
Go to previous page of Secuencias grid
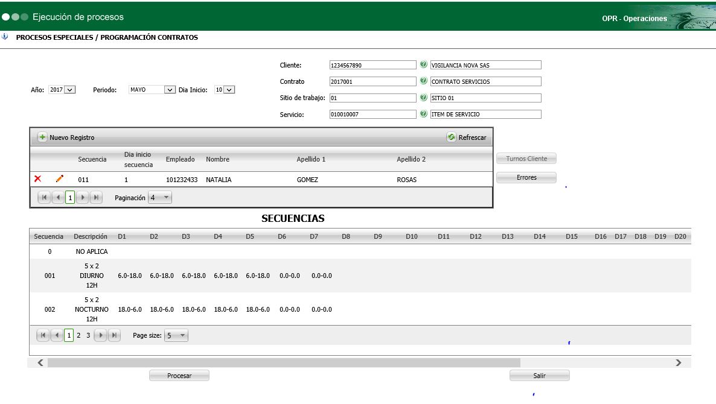click(x=57, y=335)
